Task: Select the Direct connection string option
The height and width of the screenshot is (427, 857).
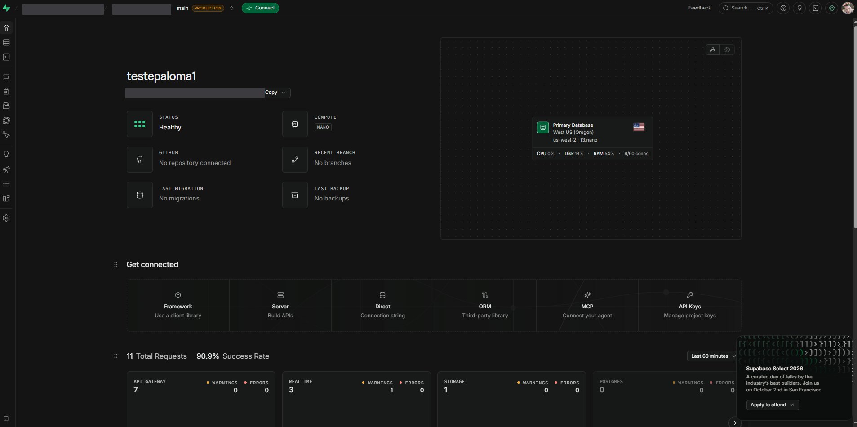Action: tap(382, 306)
